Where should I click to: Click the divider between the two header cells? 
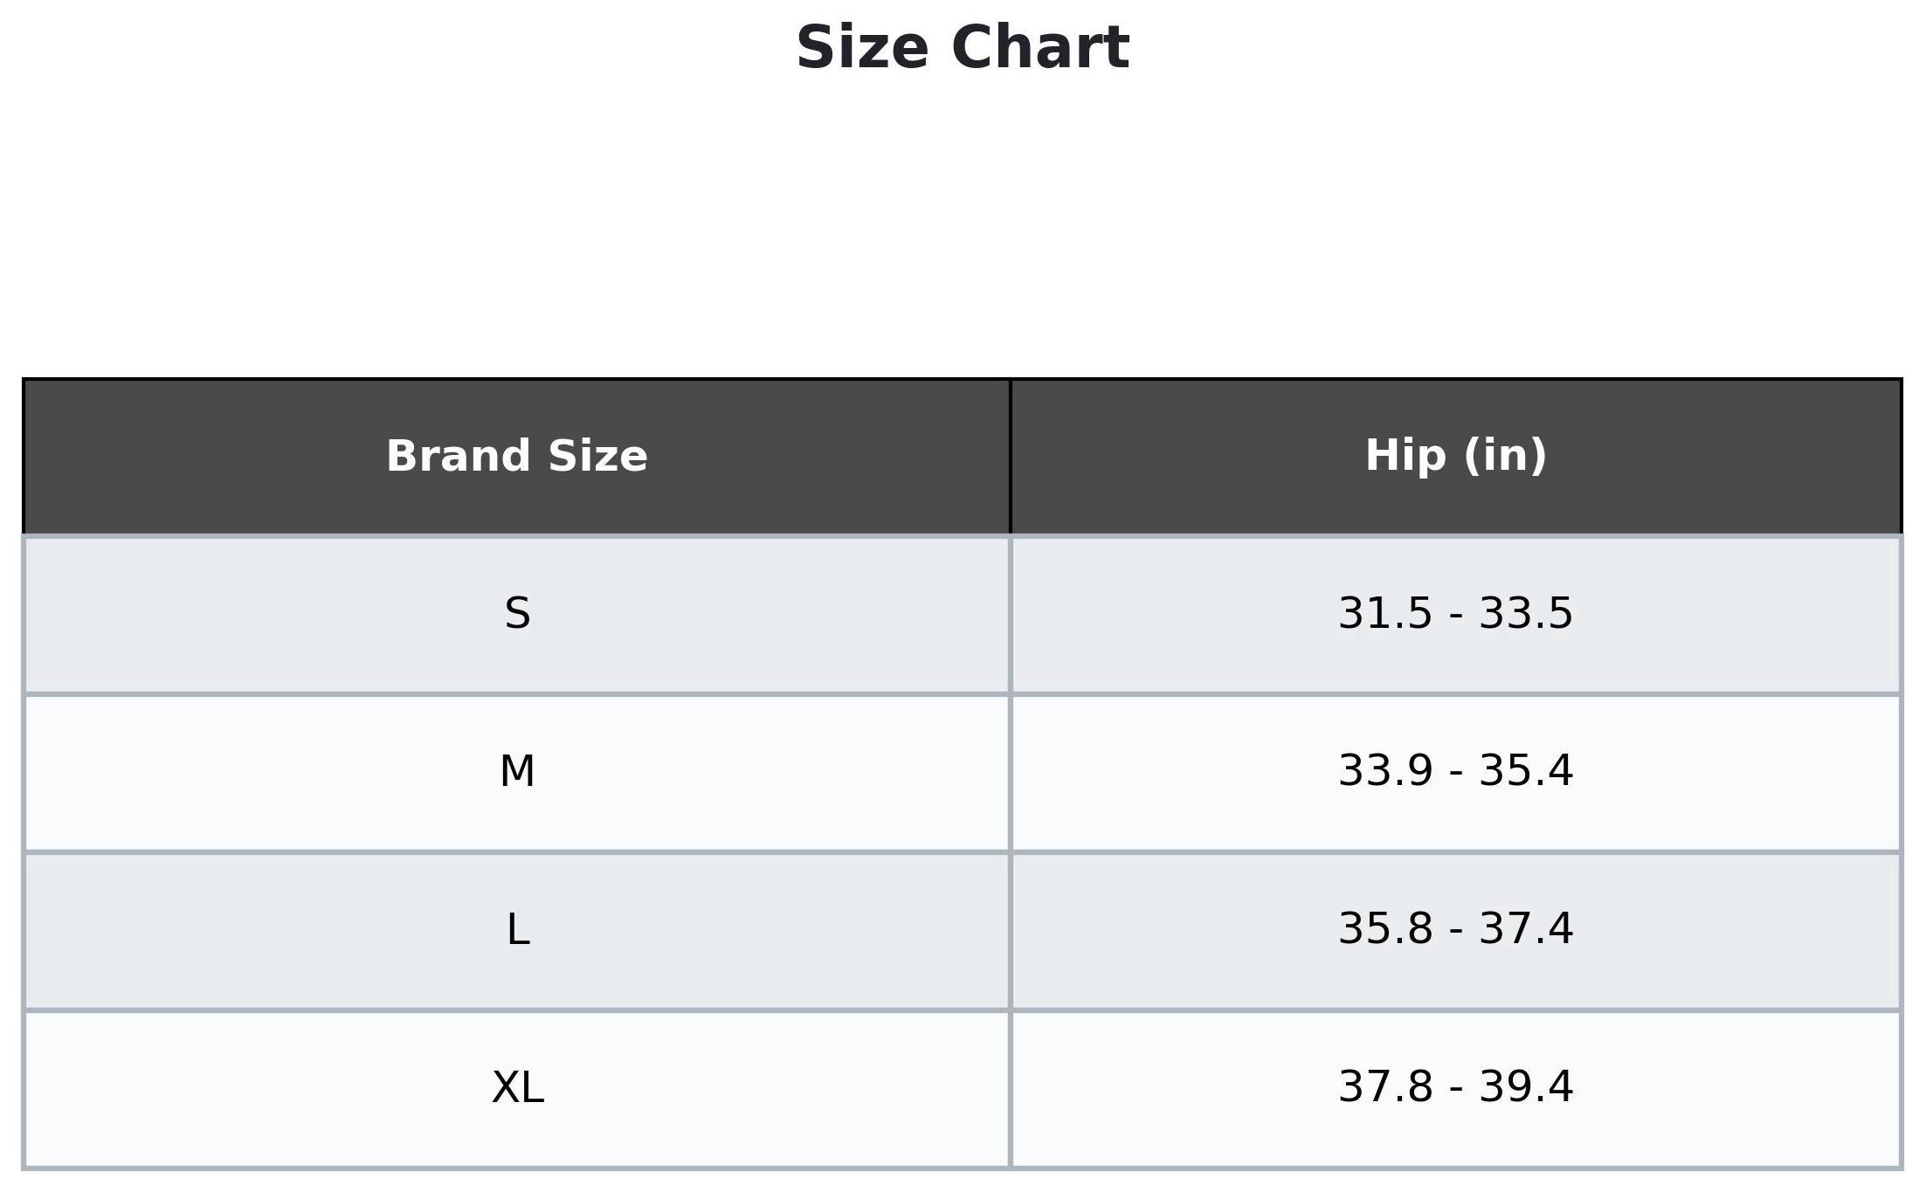[1011, 457]
